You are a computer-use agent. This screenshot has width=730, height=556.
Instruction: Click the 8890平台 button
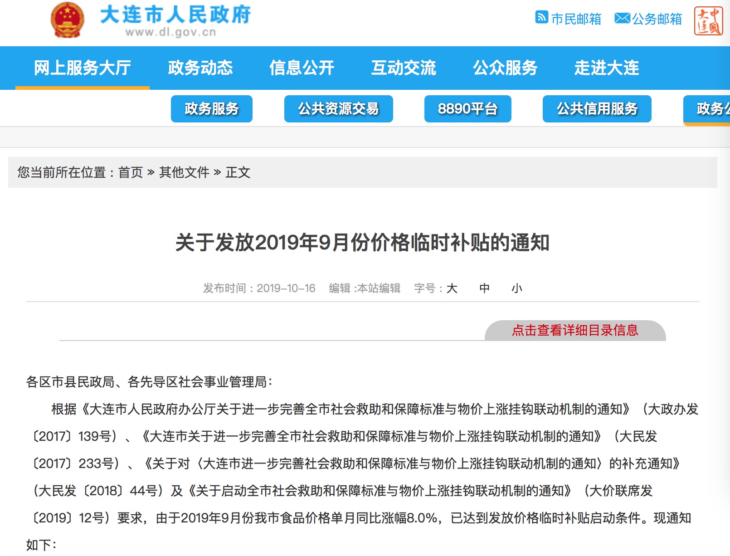click(467, 109)
